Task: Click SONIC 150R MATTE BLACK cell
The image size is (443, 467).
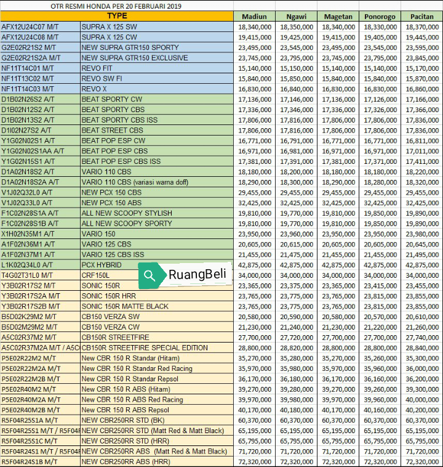Action: click(157, 306)
